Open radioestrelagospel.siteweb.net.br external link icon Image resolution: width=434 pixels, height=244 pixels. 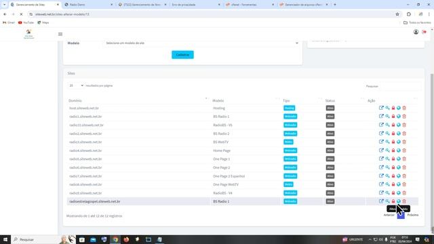pos(381,201)
